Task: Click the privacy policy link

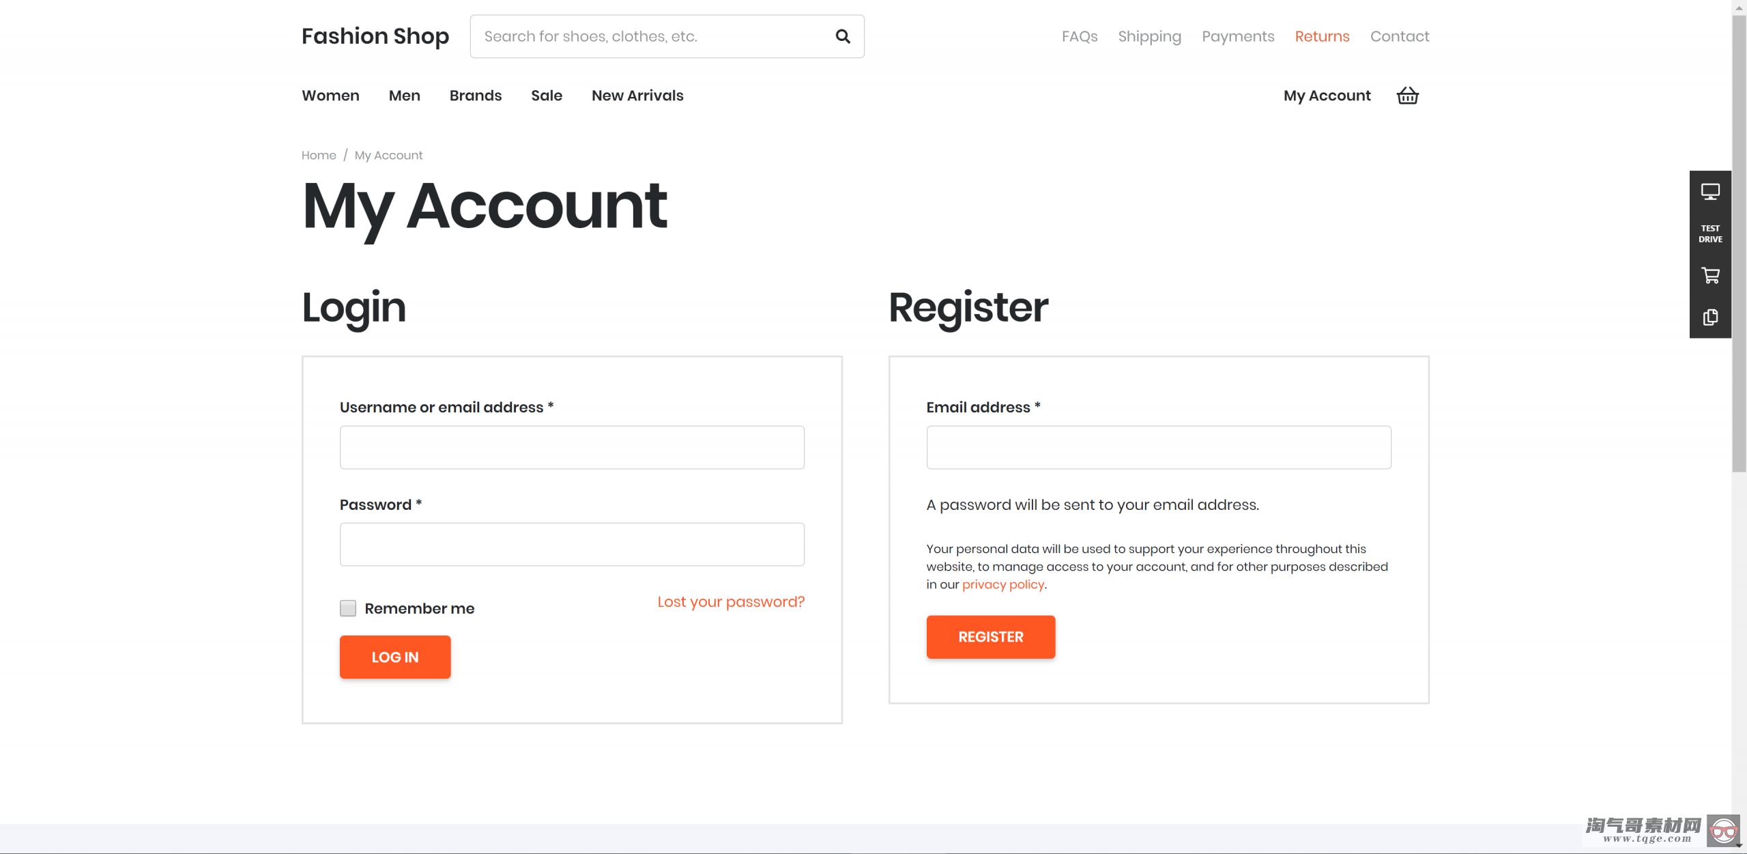Action: (1002, 584)
